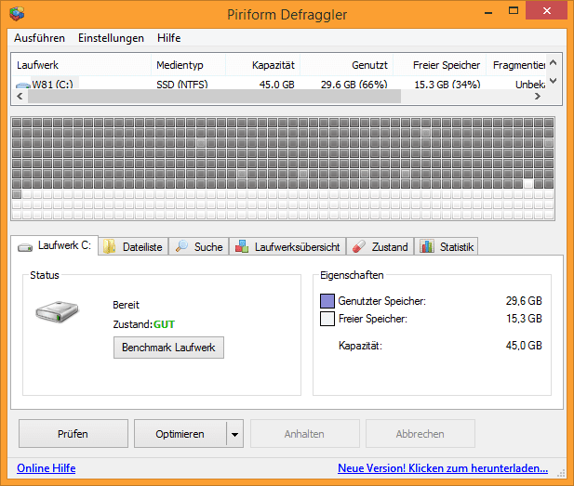Click the Neue Version download link
Viewport: 574px width, 486px height.
click(x=443, y=468)
